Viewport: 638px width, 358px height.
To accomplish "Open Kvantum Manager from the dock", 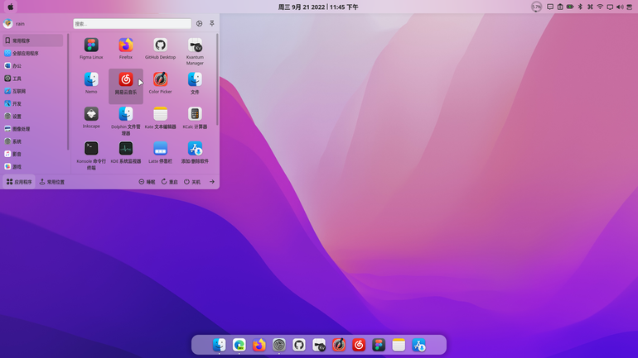I will click(x=319, y=345).
